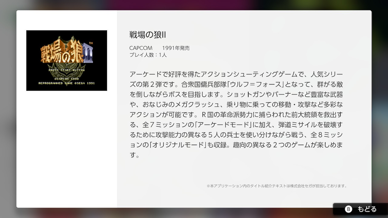
Task: Click the ©CAPCOM 1990 copyright line
Action: point(67,78)
